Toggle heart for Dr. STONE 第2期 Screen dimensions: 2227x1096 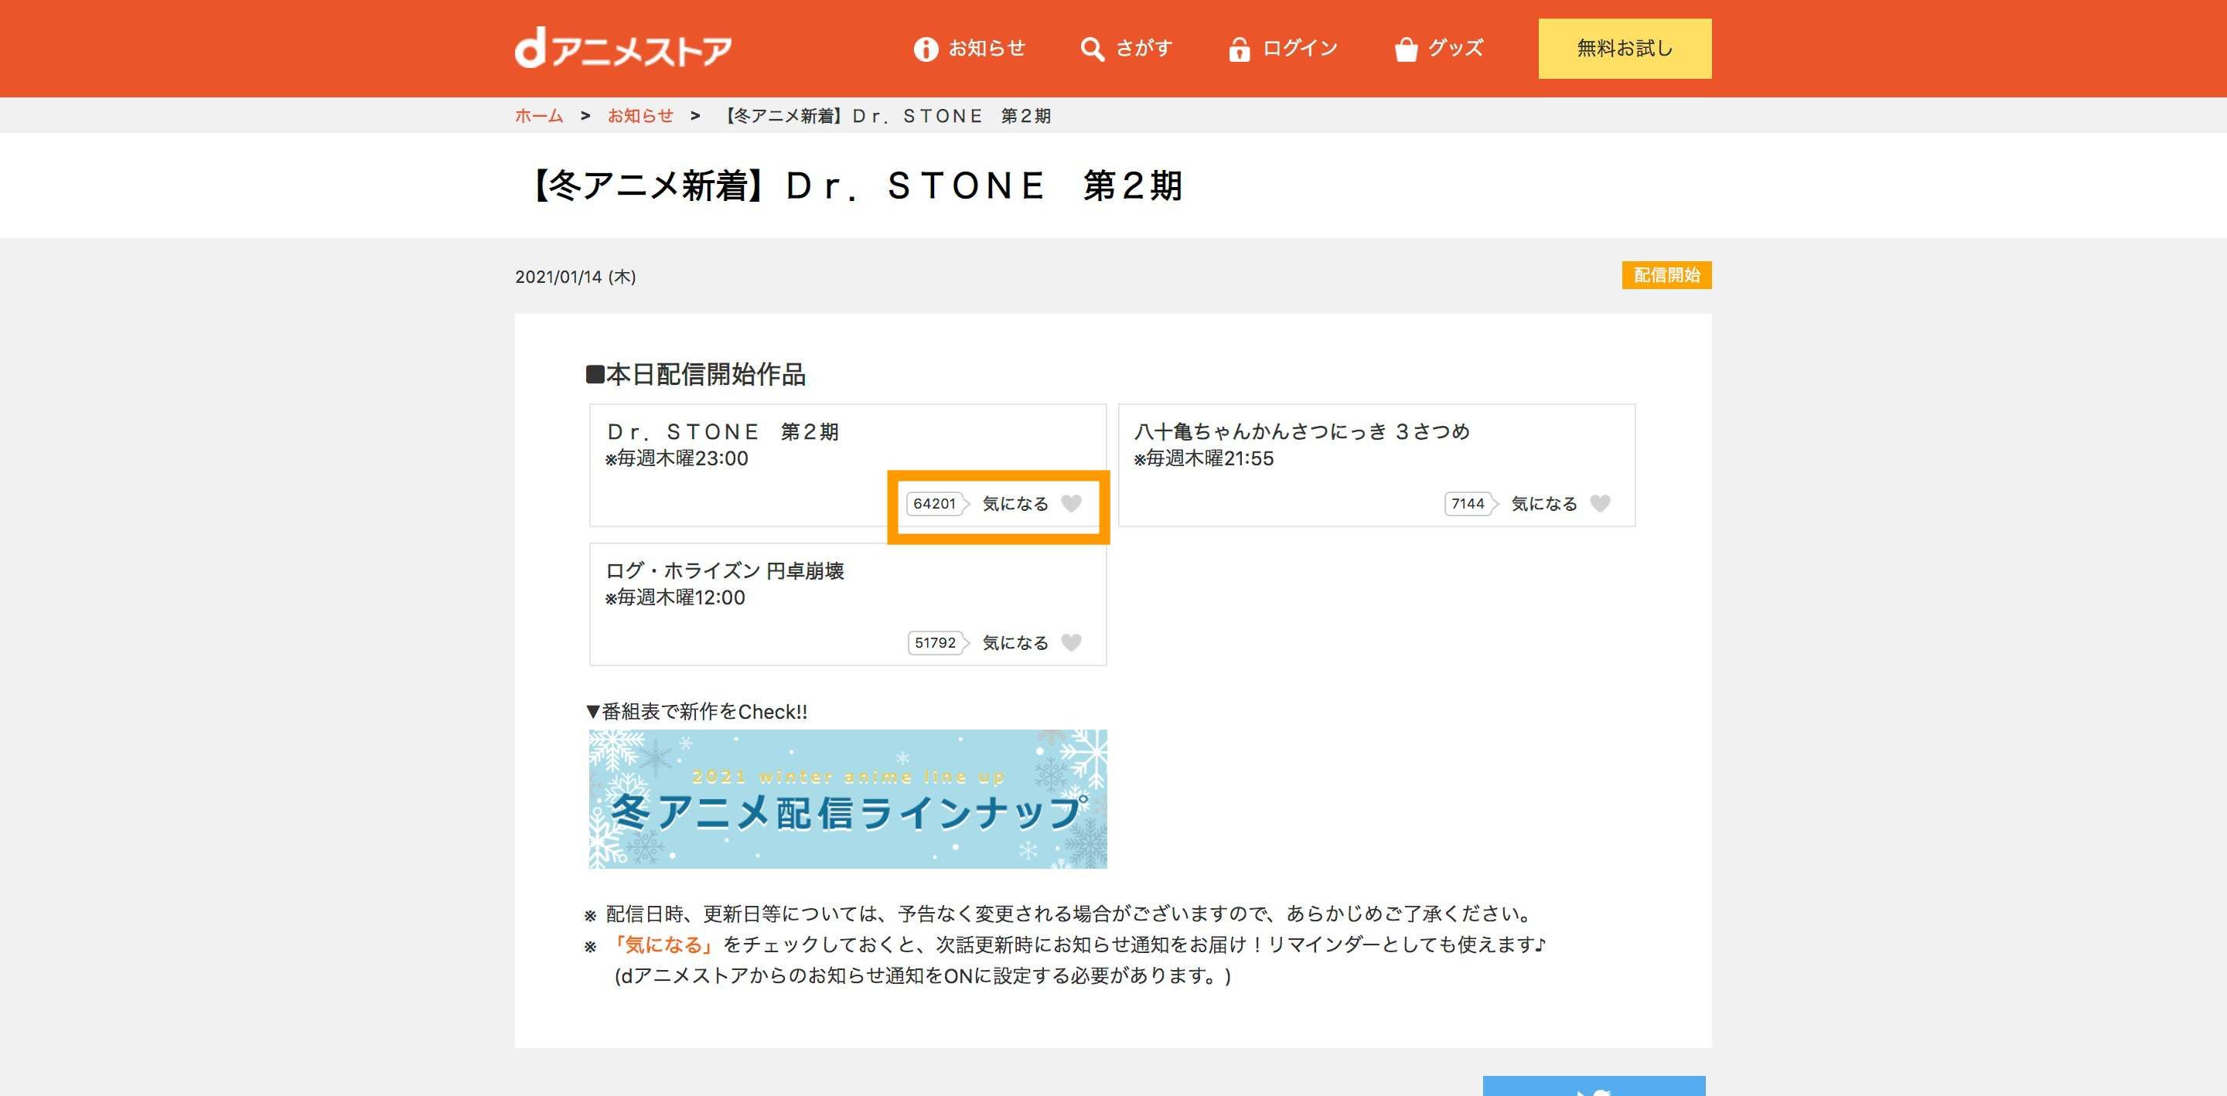pyautogui.click(x=1071, y=503)
